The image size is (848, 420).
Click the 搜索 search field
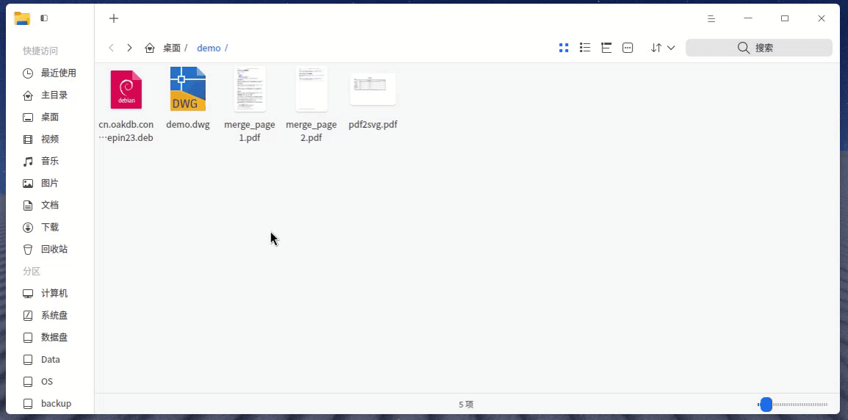tap(759, 48)
